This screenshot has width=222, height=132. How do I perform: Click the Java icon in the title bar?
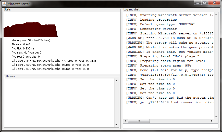[x=4, y=4]
